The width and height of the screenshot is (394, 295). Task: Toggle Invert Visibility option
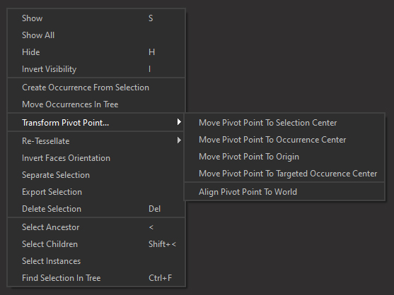tap(96, 69)
